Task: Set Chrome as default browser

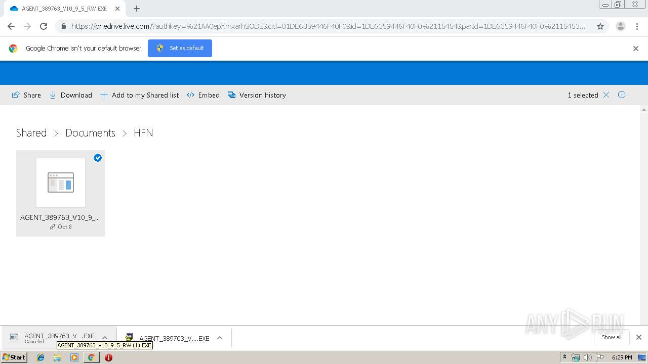Action: 180,48
